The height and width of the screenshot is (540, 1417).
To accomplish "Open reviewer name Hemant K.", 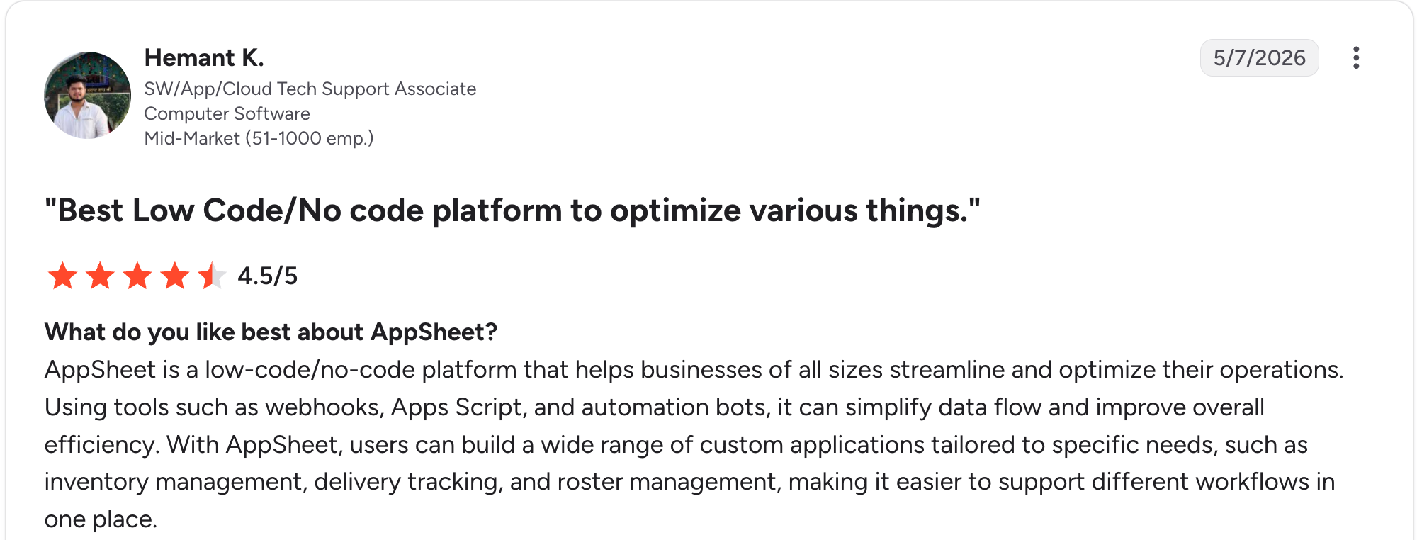I will [x=204, y=57].
